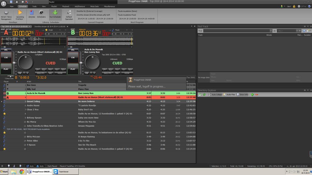Click player B volume fader handle

coord(81,63)
